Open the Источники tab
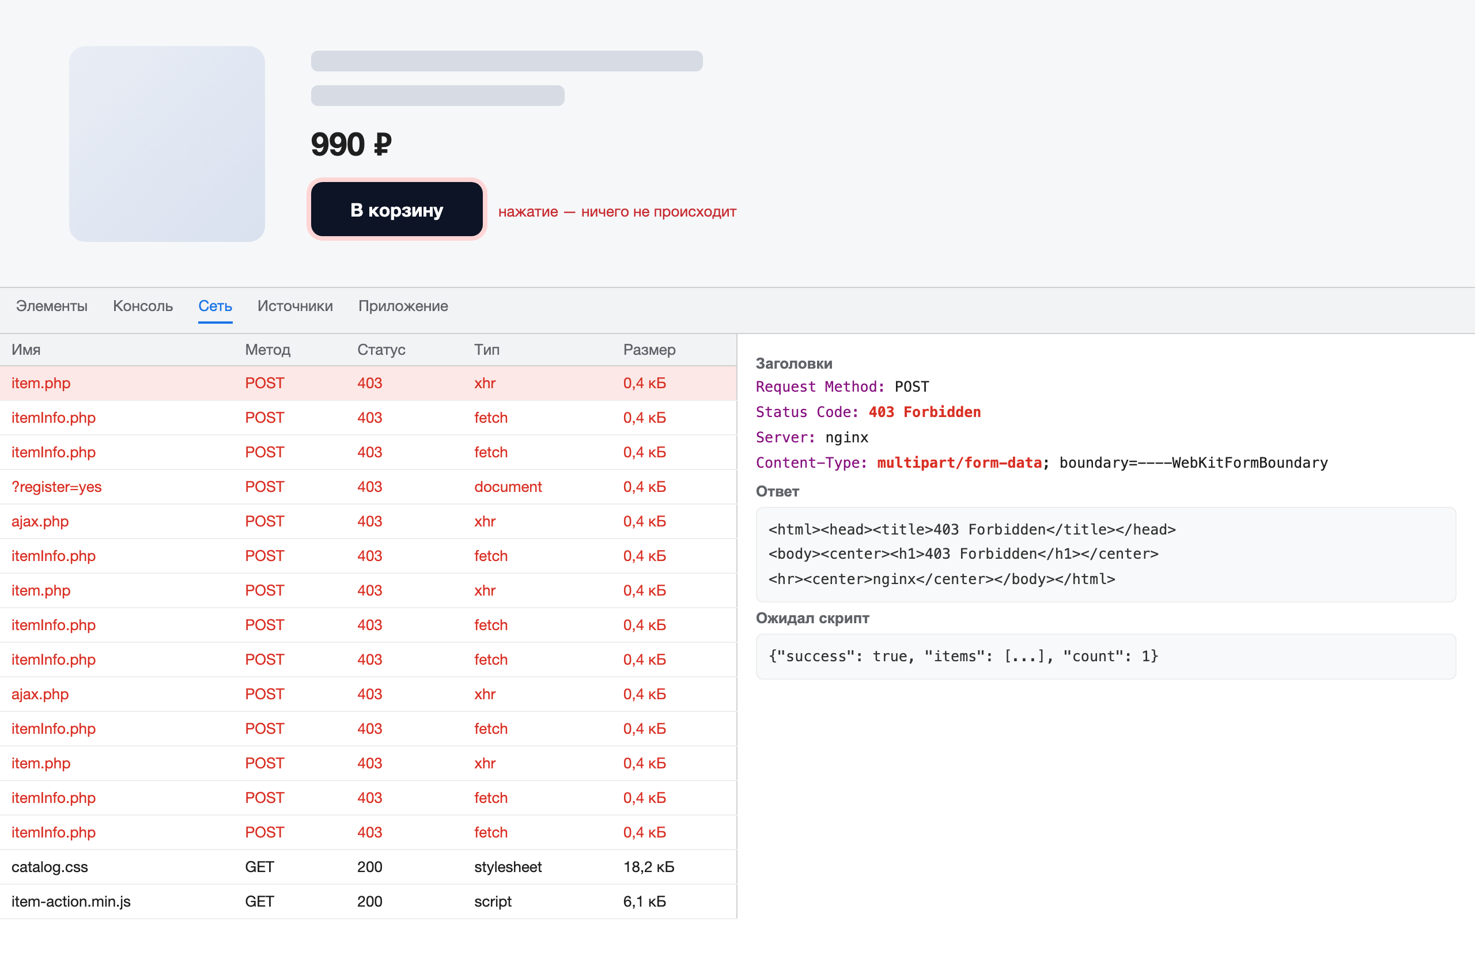 pyautogui.click(x=295, y=306)
